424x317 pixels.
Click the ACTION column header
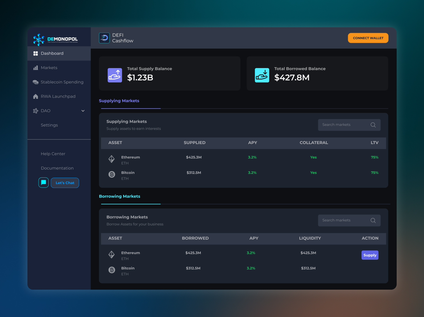tap(370, 238)
